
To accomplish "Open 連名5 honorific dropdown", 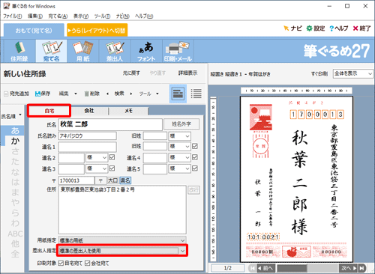I will click(x=180, y=168).
